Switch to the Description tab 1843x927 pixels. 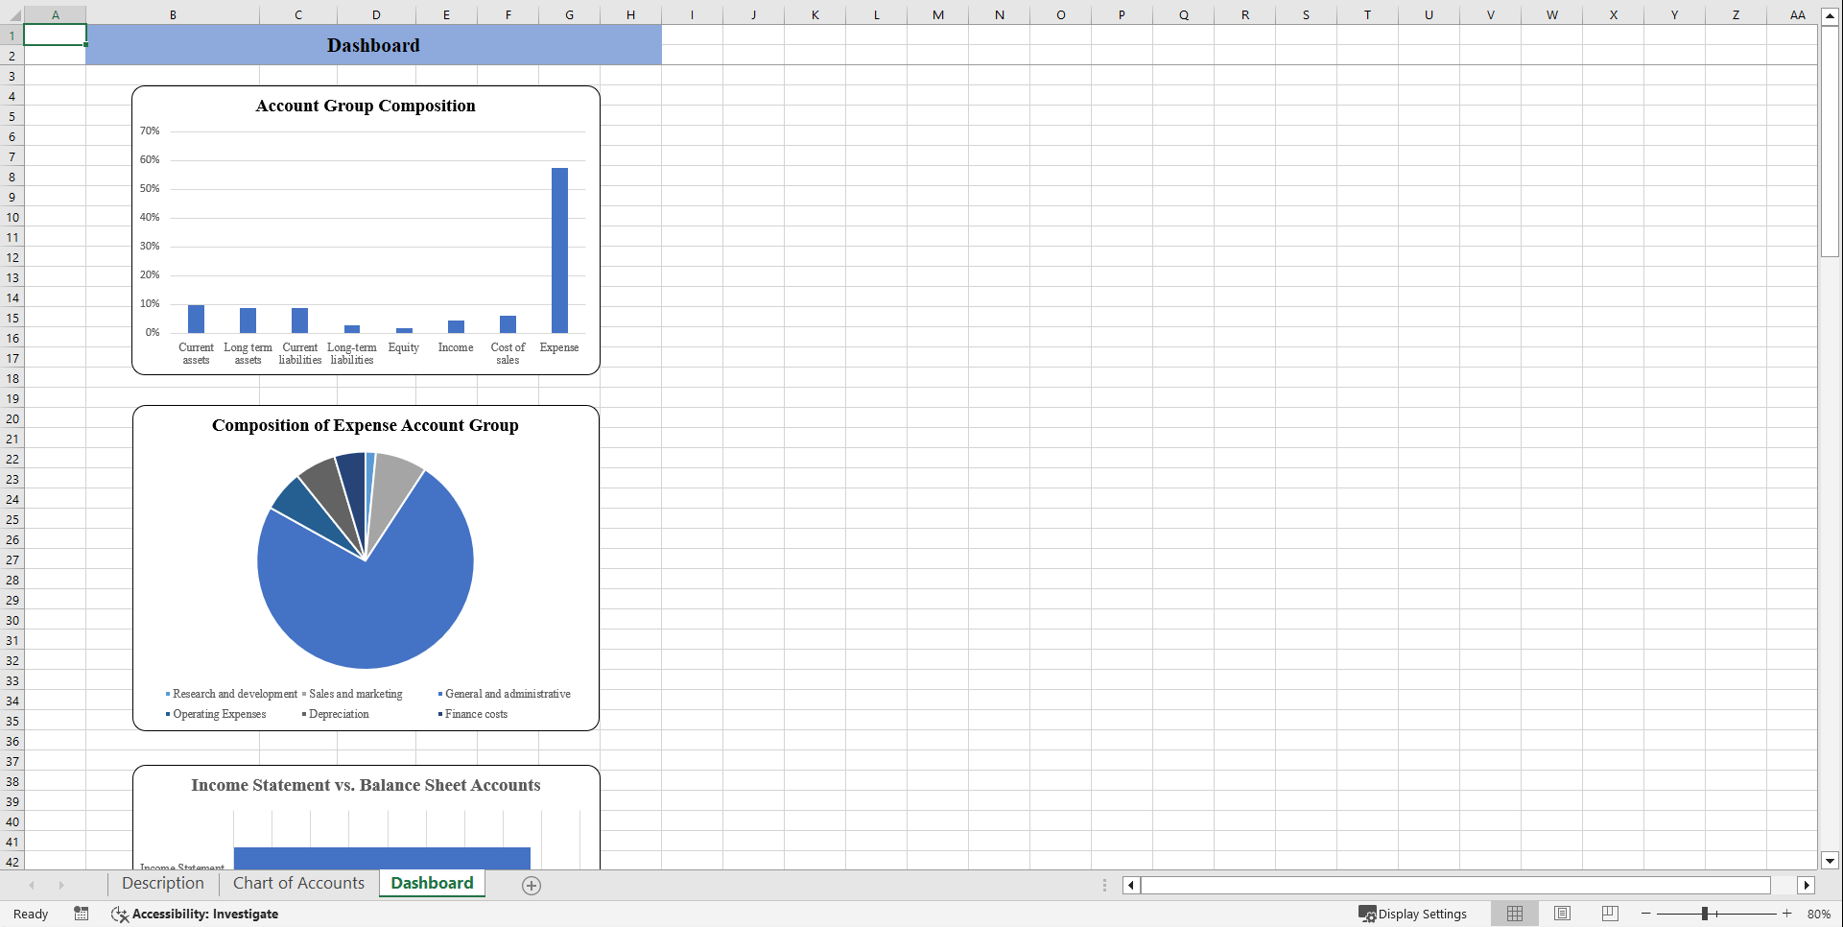[x=162, y=883]
